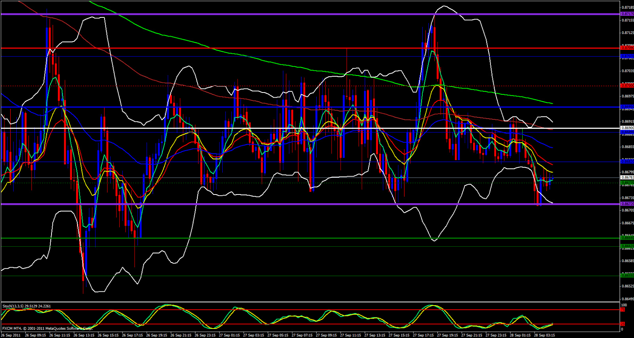Click the stochastic 75 level tag
The width and height of the screenshot is (634, 338).
tap(623, 310)
